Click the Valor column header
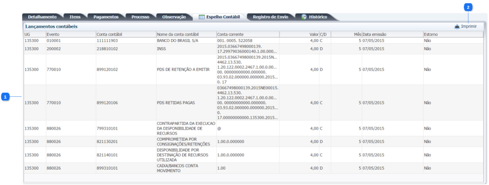489x185 pixels. point(299,34)
